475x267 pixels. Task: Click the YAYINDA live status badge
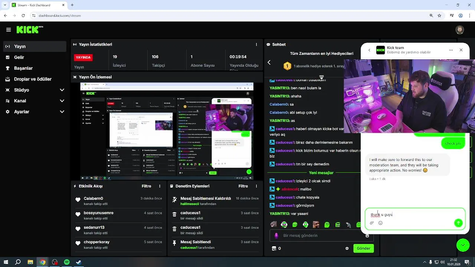83,57
